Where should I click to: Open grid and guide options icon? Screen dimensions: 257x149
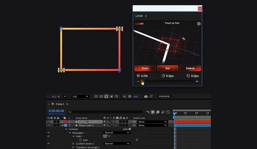117,96
